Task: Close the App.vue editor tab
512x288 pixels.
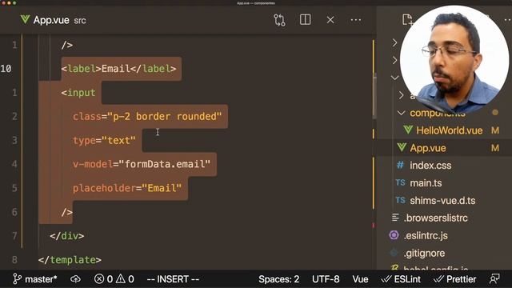Action: coord(330,20)
